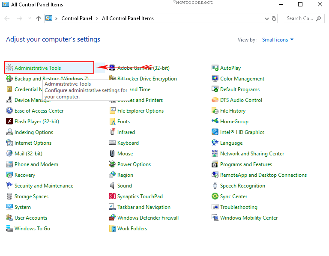Image resolution: width=329 pixels, height=256 pixels.
Task: Open the DTS Audio Control icon
Action: [215, 100]
